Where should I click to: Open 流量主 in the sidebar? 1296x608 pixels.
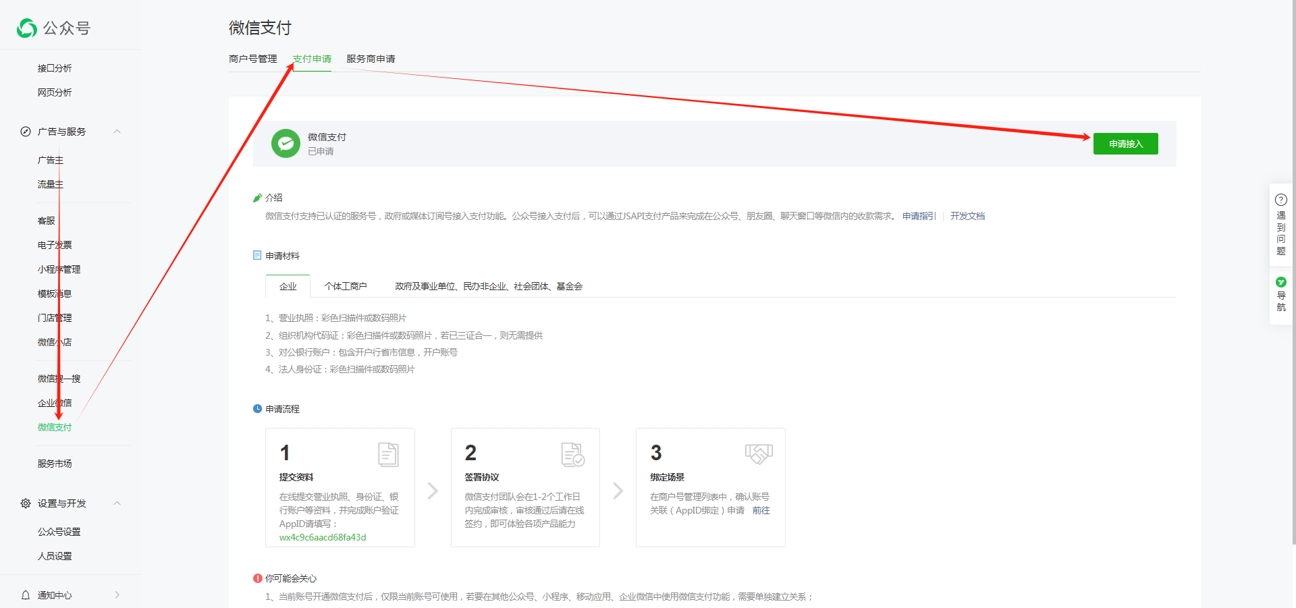[51, 184]
